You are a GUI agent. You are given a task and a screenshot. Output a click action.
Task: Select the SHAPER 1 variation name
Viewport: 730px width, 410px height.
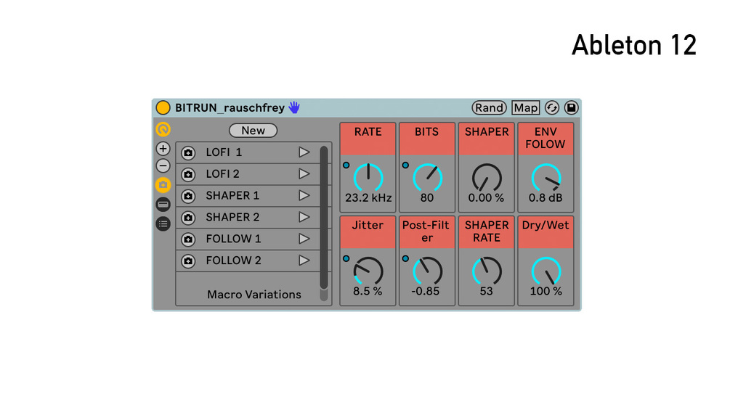click(232, 195)
